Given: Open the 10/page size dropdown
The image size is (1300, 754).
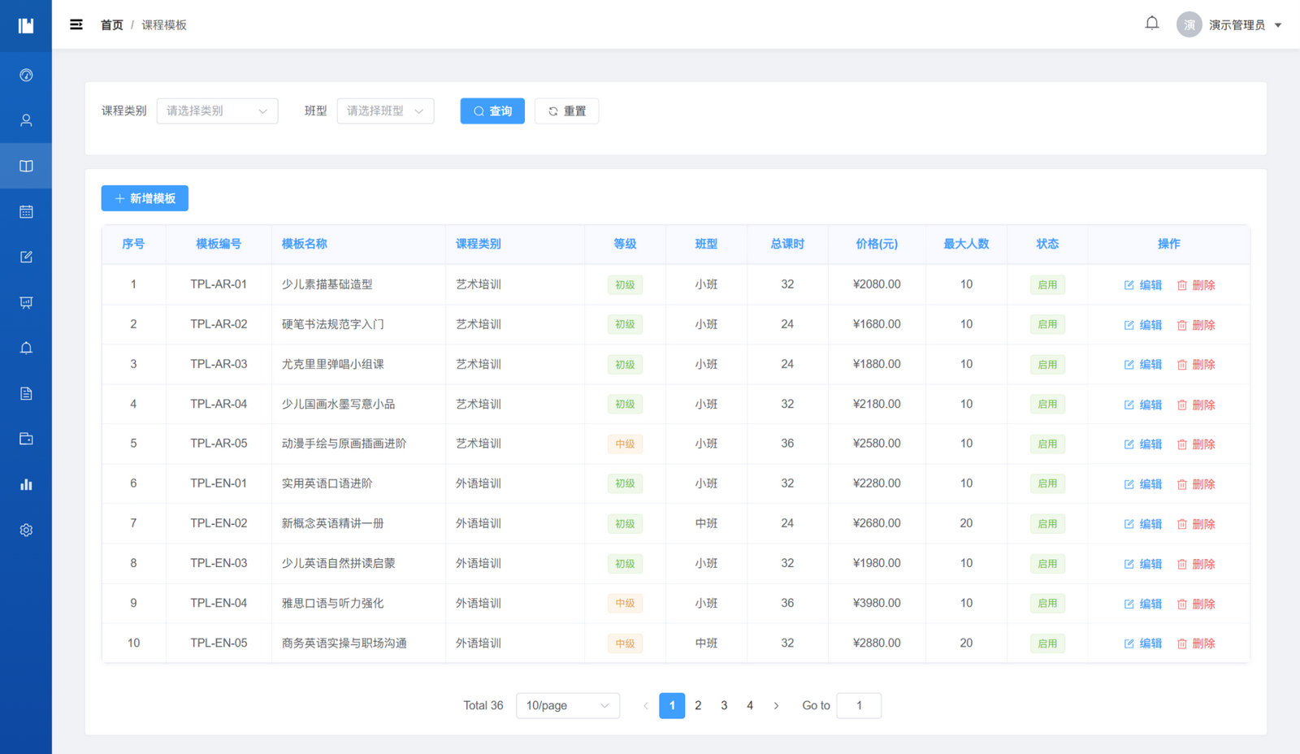Looking at the screenshot, I should coord(568,705).
